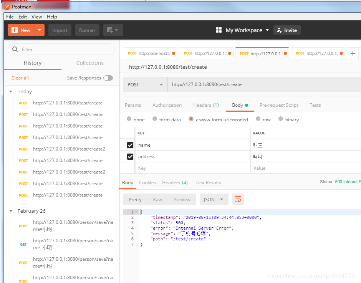Open a new request tab with the + icon
361x283 pixels.
pos(353,53)
